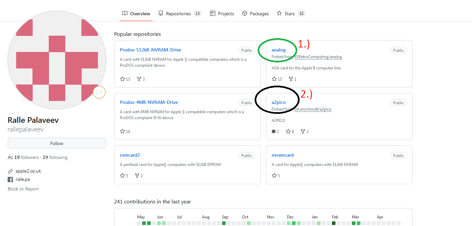Go to the Projects tab
The image size is (472, 226).
222,14
